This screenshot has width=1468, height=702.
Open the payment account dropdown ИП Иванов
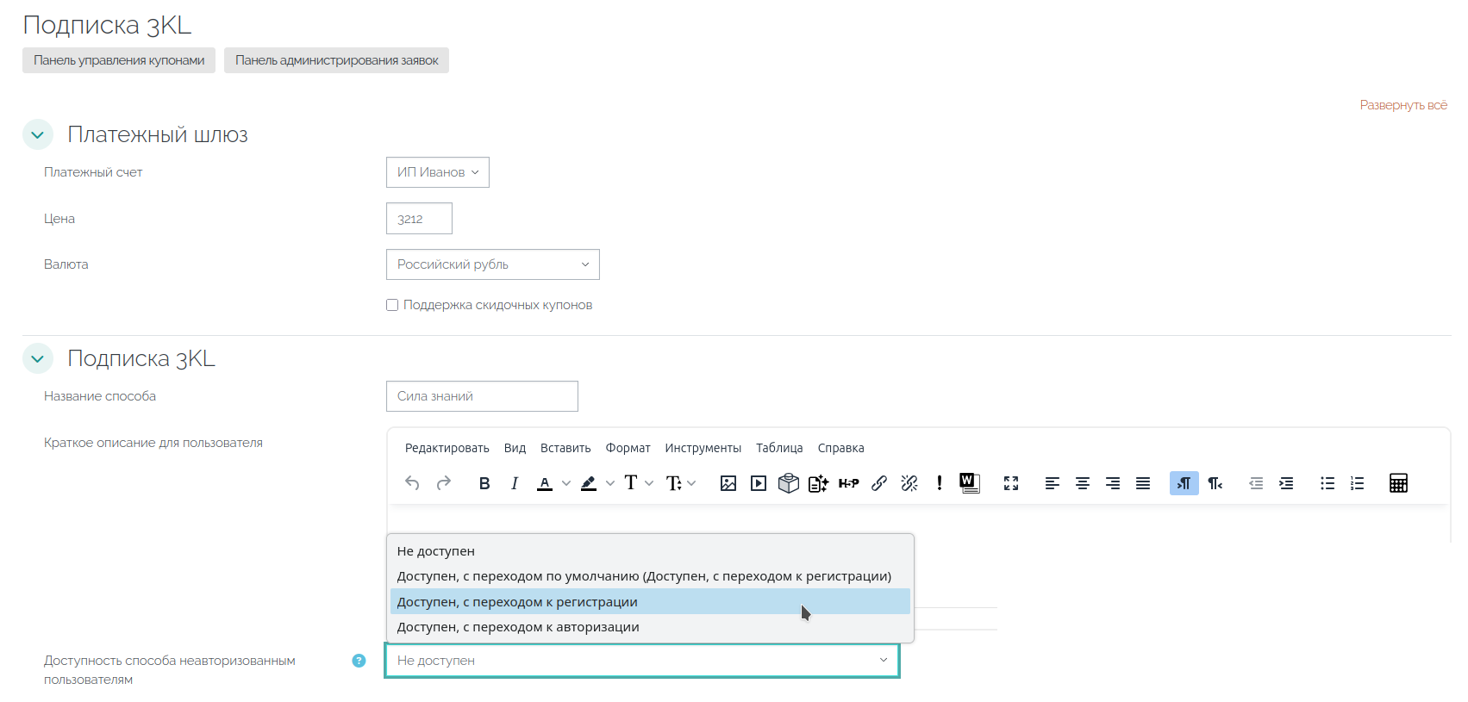(x=438, y=172)
